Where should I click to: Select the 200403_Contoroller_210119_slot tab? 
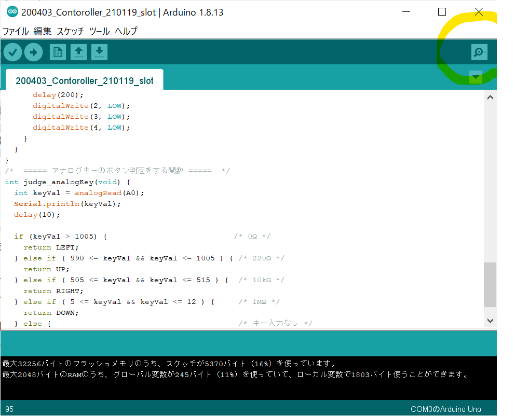84,80
